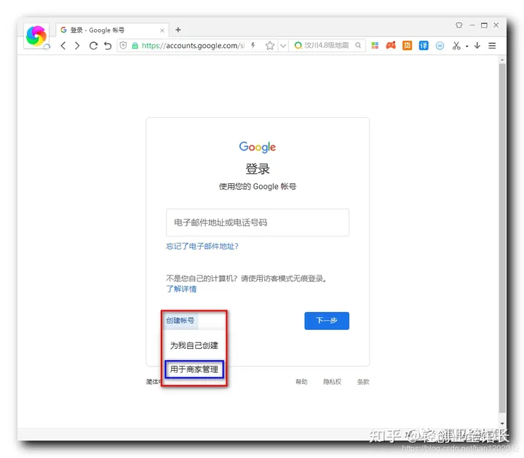Click the address bar URL accounts.google.com

193,45
